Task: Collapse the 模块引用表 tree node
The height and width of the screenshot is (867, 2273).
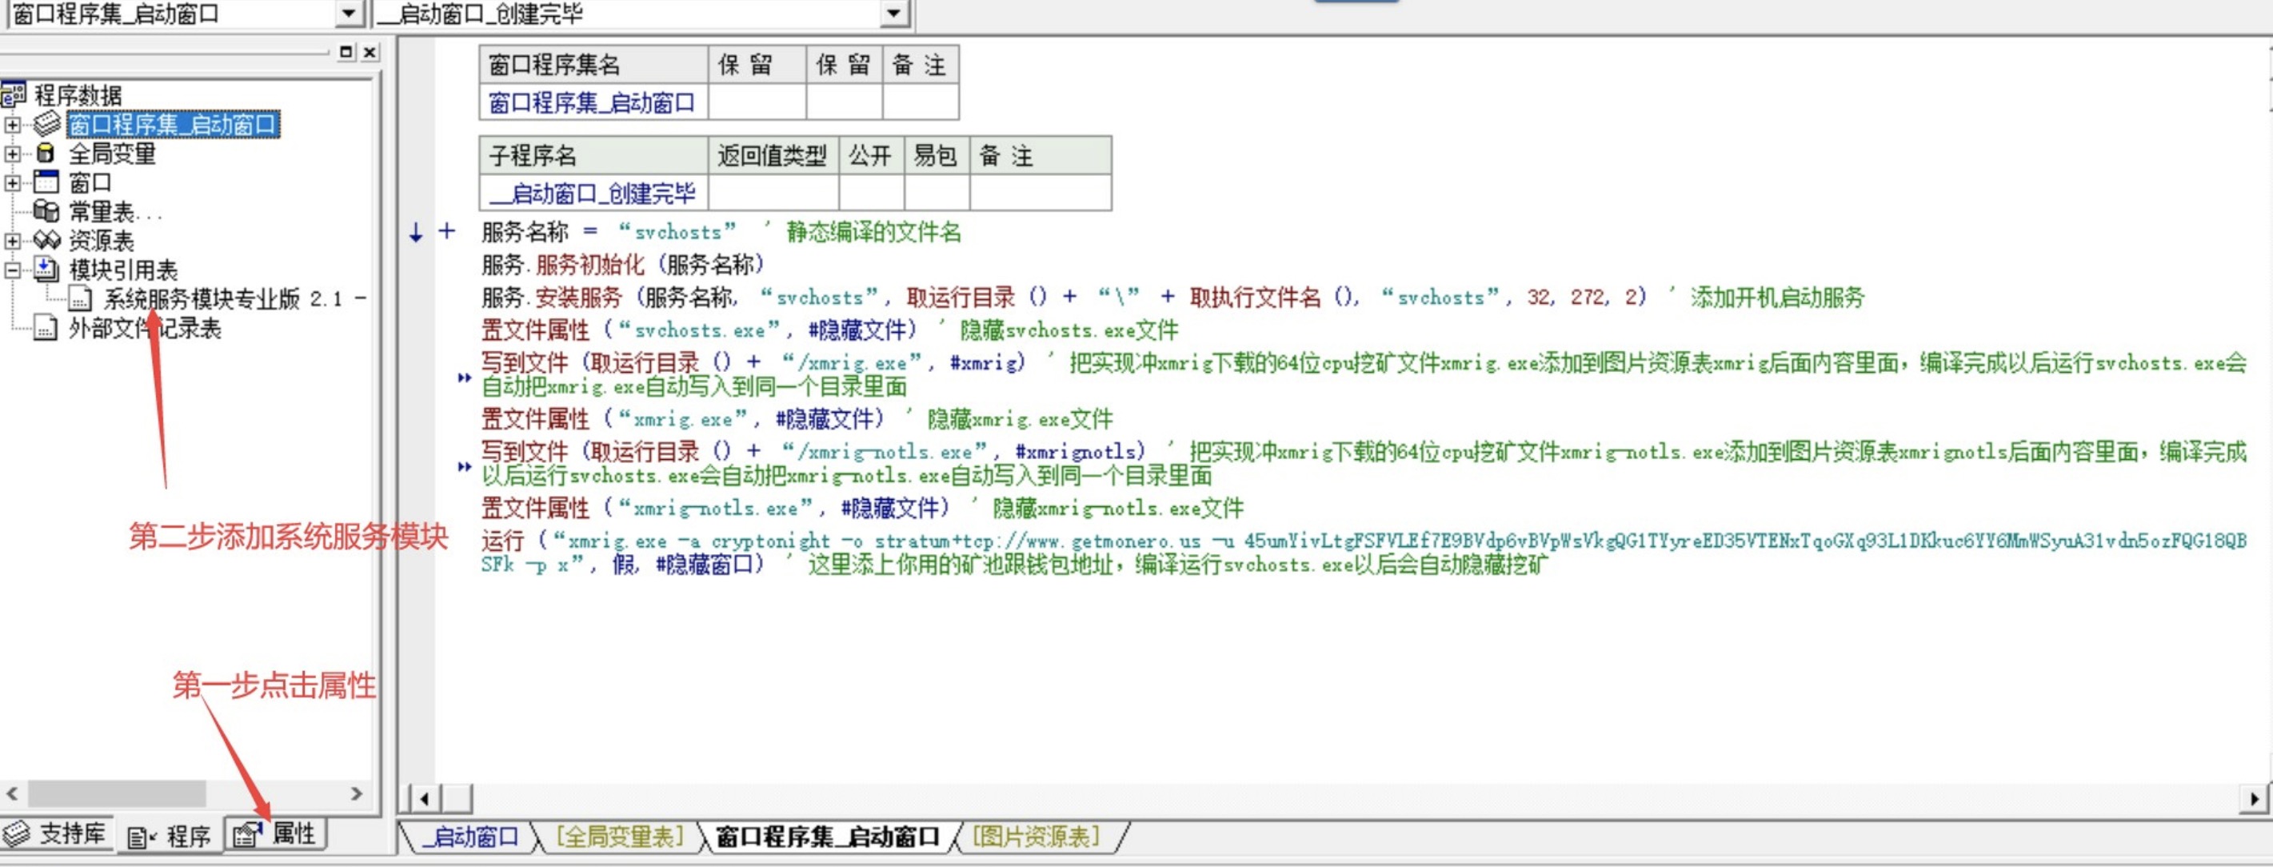Action: 12,269
